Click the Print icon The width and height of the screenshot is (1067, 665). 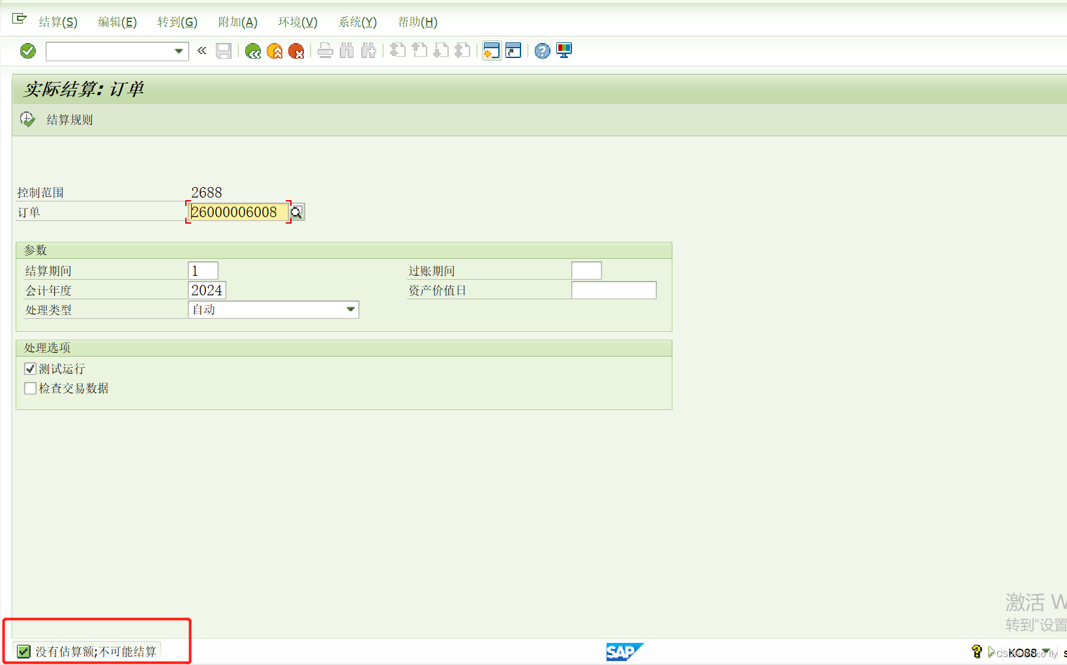tap(325, 51)
